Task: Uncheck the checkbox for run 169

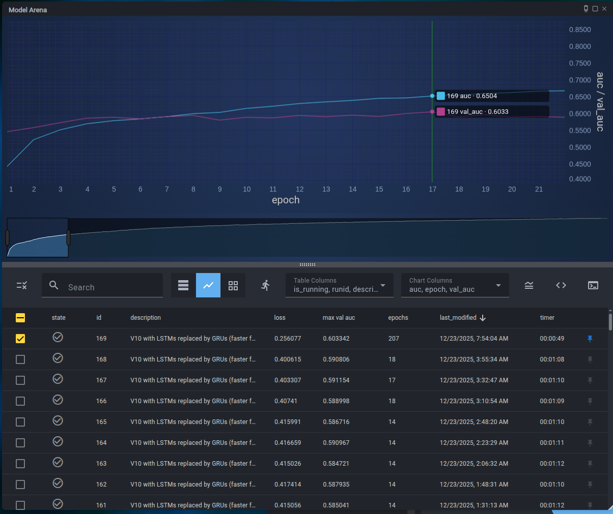Action: pyautogui.click(x=20, y=339)
